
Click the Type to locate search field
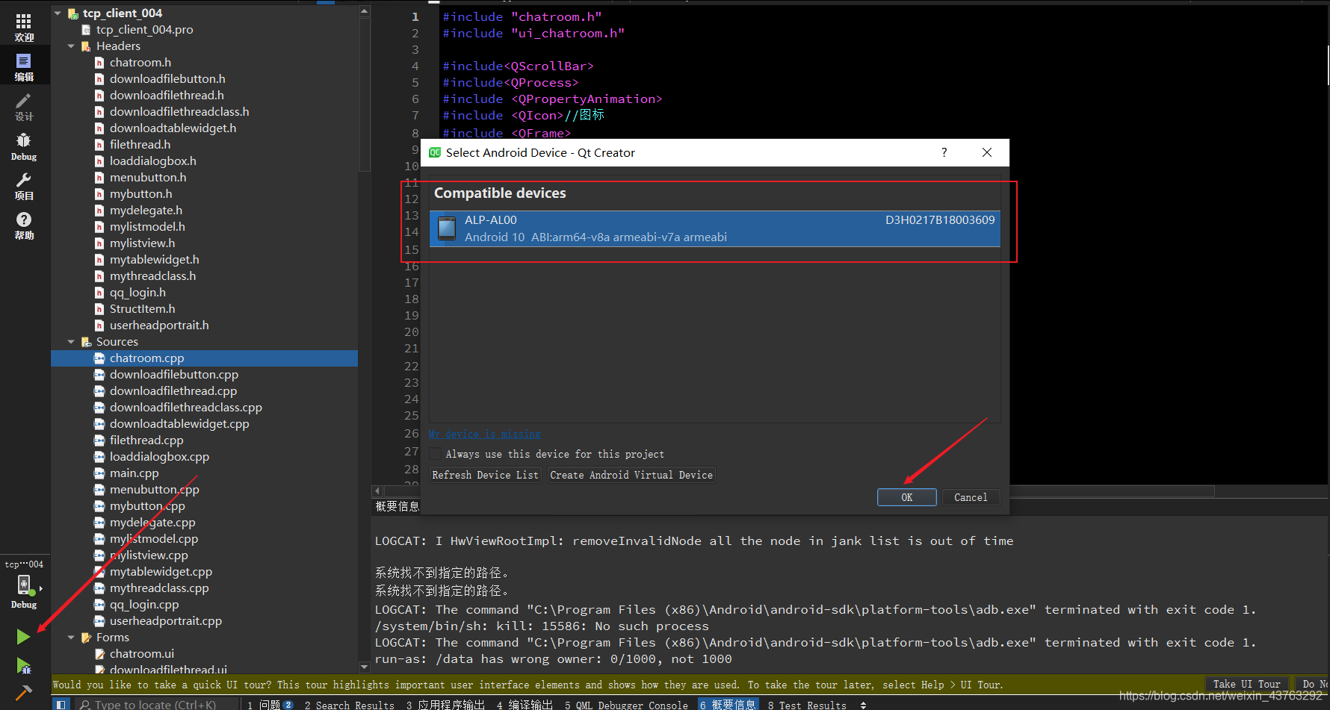pos(155,705)
